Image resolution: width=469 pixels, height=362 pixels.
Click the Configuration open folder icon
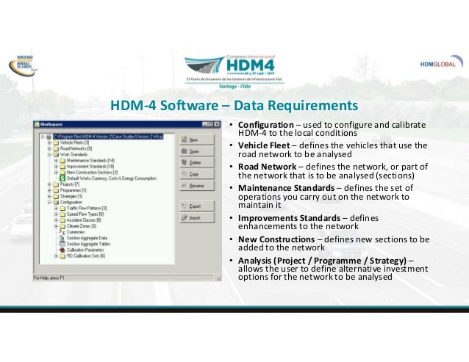(56, 202)
